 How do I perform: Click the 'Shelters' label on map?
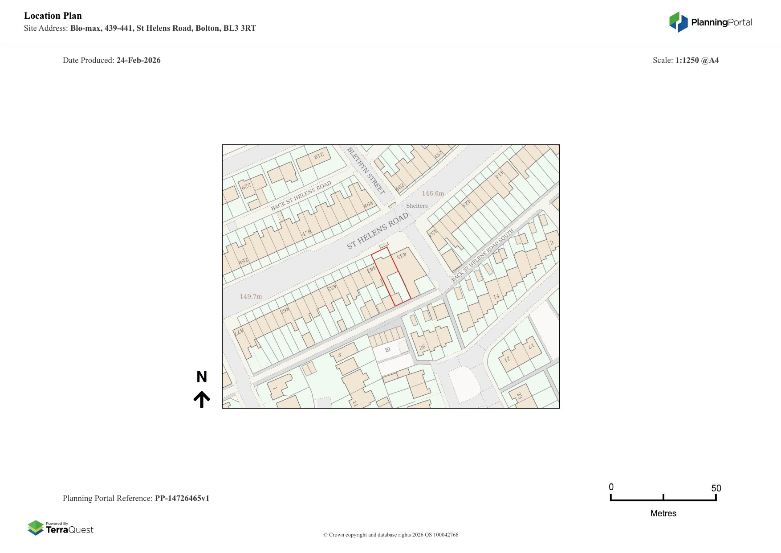417,206
